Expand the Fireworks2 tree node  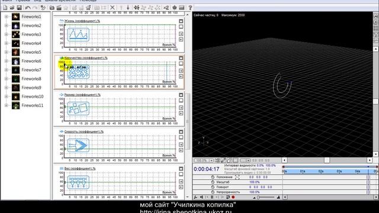pos(7,25)
